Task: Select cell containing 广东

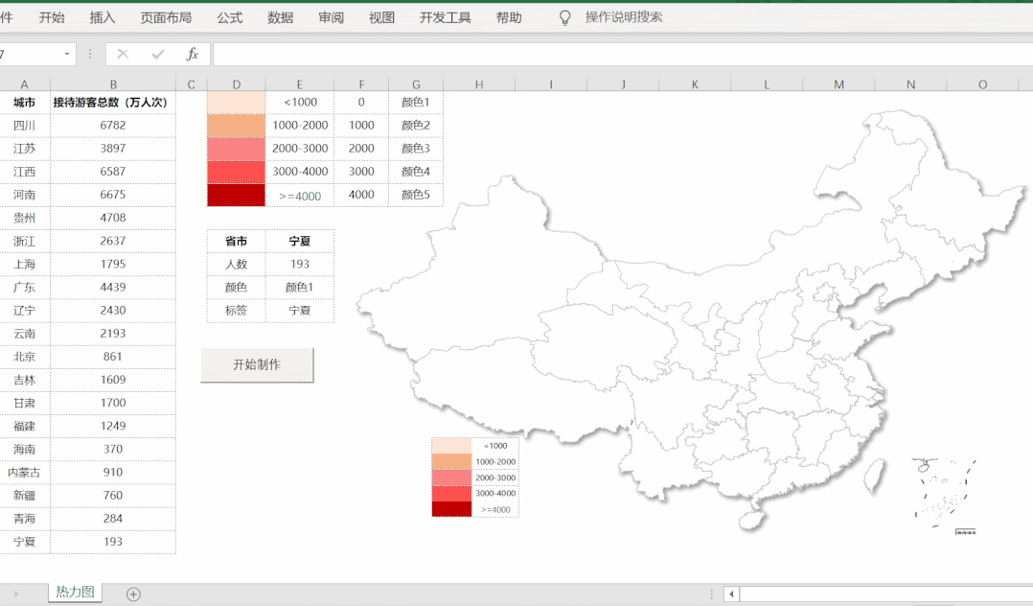Action: point(24,287)
